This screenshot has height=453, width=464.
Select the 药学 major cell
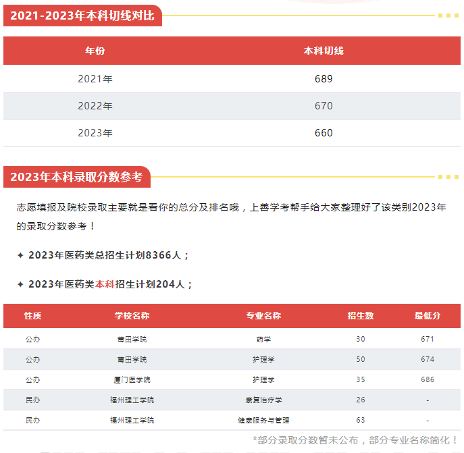coord(263,339)
